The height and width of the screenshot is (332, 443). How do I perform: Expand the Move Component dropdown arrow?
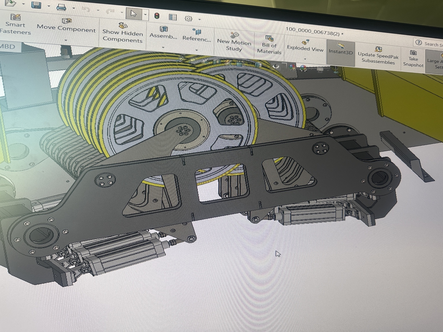pos(66,40)
